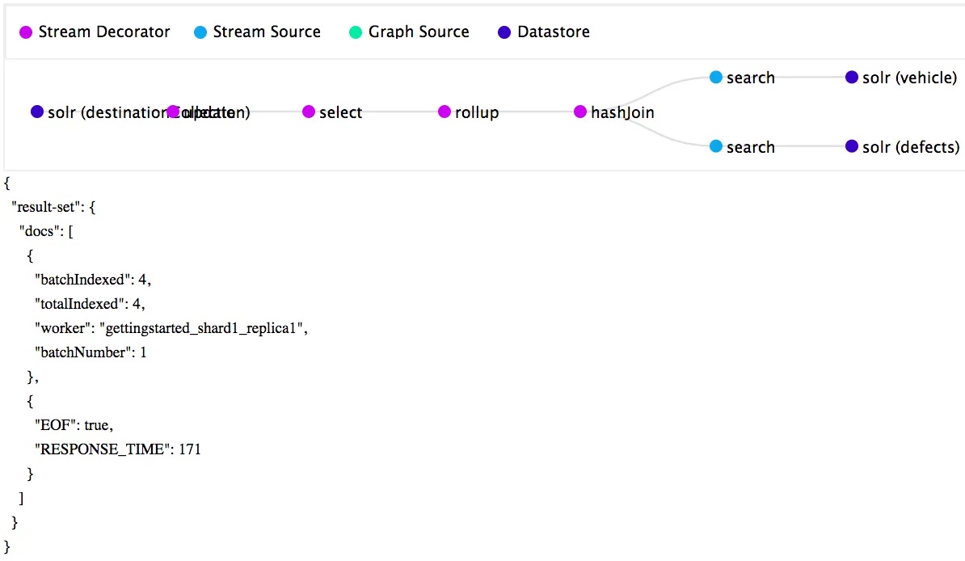
Task: Select the Stream Decorator legend label
Action: click(104, 32)
